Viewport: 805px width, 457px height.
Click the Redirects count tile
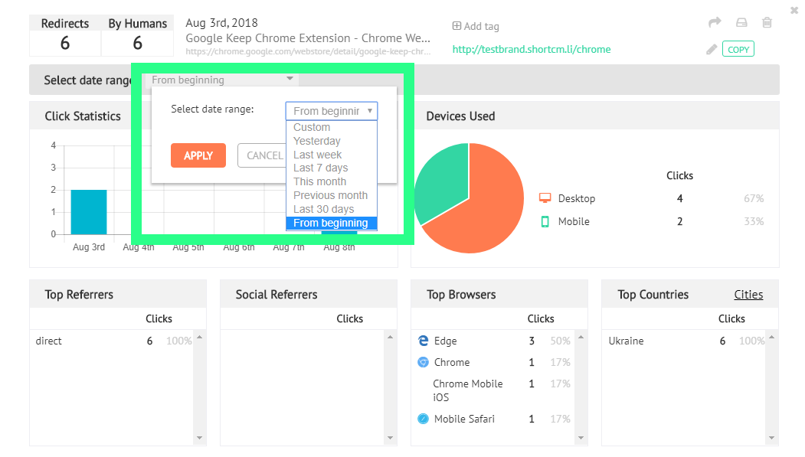point(65,35)
